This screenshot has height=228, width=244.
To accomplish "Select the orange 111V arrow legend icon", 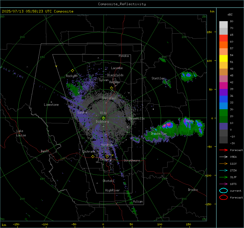I will 223,163.
